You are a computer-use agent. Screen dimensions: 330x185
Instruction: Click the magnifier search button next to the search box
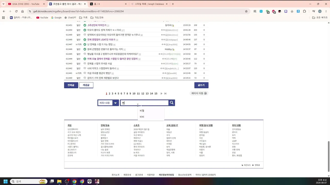coord(172,103)
